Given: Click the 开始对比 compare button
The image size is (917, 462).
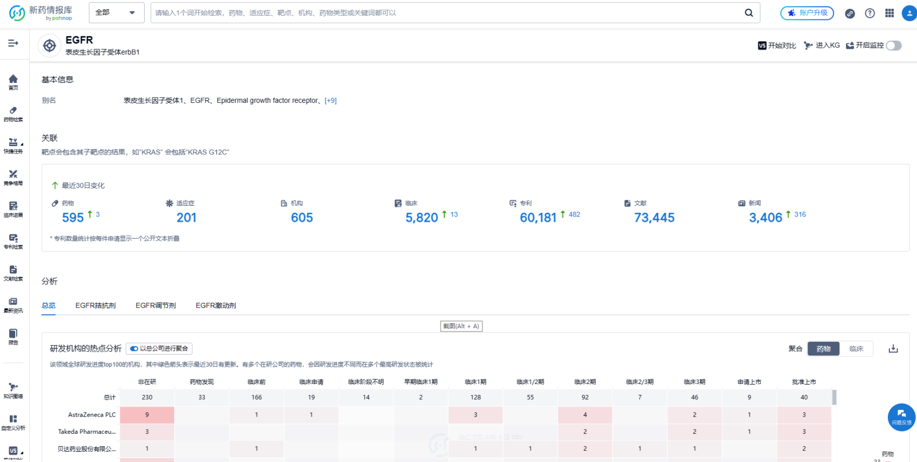Looking at the screenshot, I should tap(777, 45).
